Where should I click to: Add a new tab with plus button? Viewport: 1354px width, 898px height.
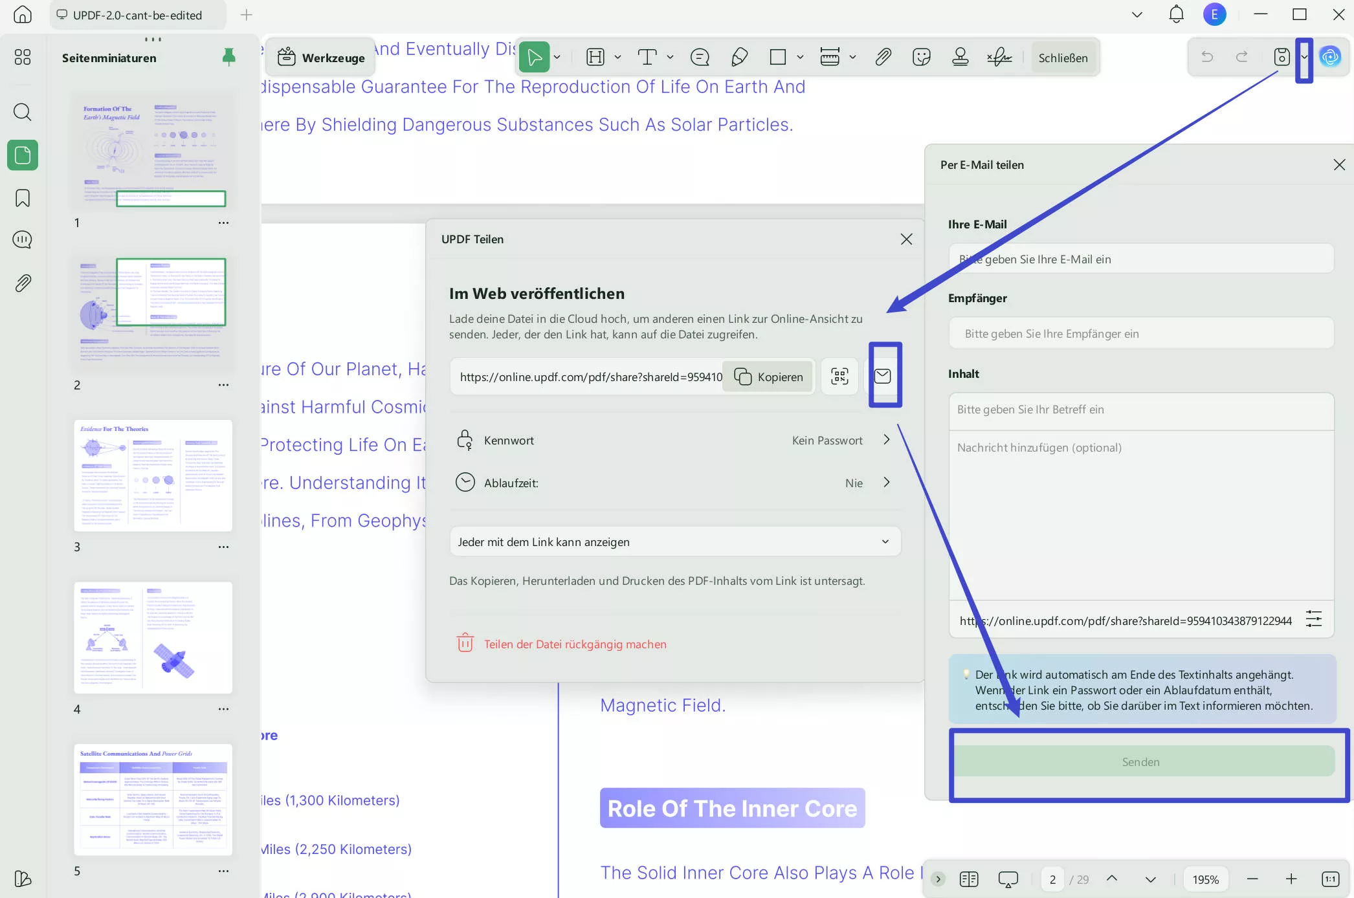(x=246, y=15)
